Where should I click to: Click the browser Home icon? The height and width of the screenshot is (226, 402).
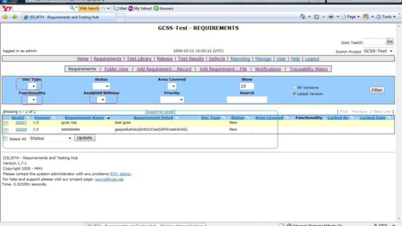coord(303,17)
